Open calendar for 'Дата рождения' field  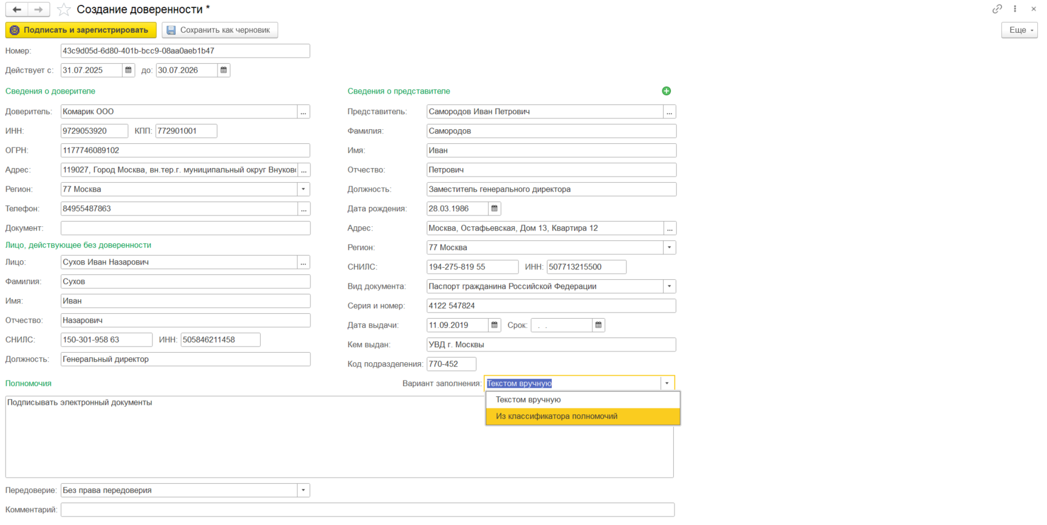[x=495, y=209]
